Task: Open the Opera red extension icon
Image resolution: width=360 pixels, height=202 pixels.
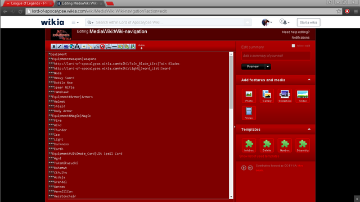Action: [x=347, y=11]
